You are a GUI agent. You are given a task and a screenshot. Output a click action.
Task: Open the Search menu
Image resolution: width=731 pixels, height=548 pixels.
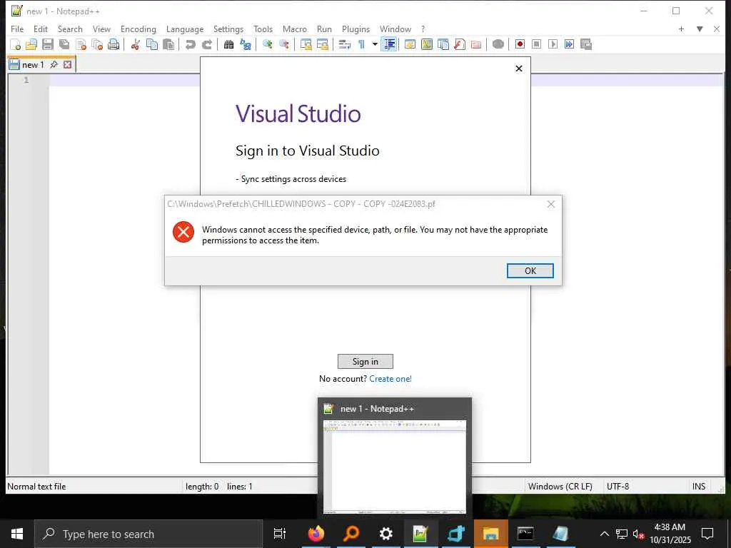coord(70,29)
